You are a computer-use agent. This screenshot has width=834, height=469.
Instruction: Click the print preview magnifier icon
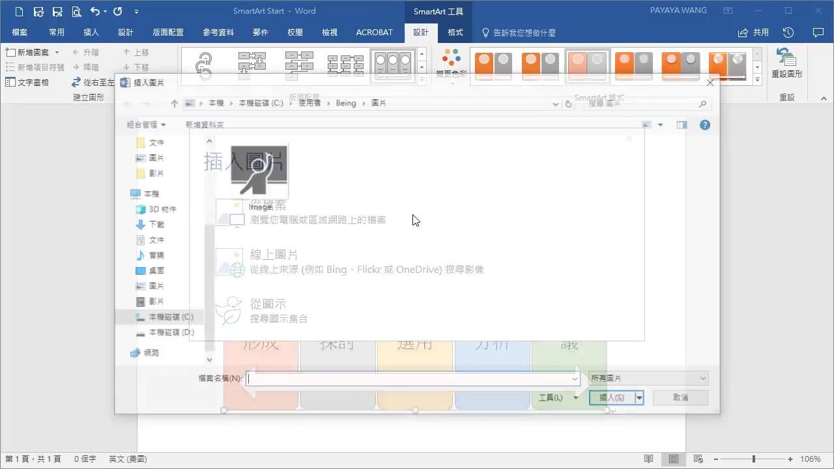point(76,11)
